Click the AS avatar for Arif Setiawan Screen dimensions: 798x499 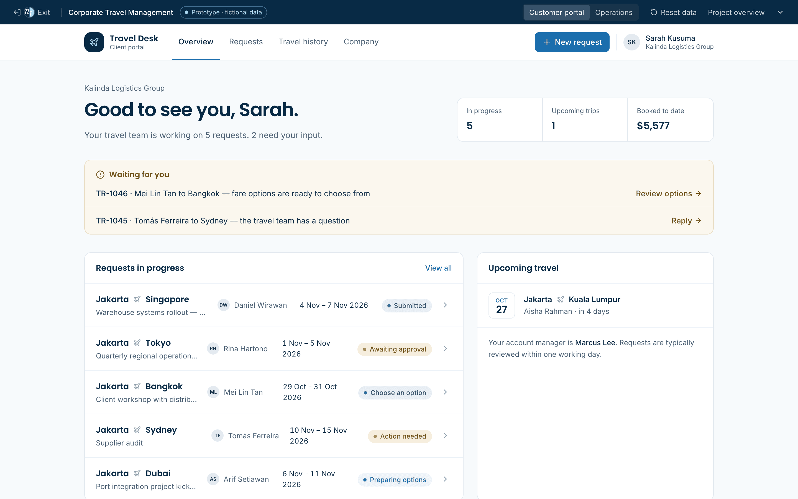(x=213, y=479)
